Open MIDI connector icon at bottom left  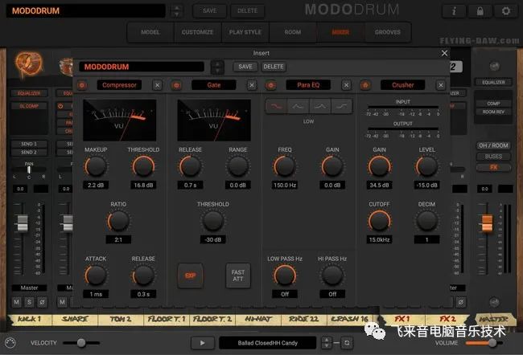coord(10,343)
